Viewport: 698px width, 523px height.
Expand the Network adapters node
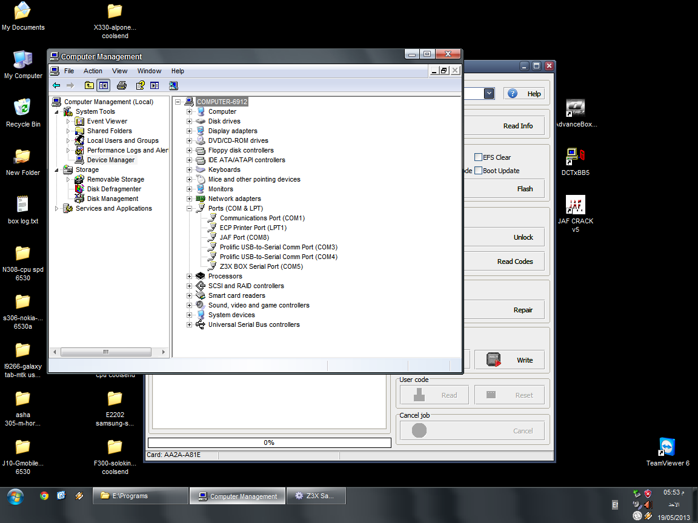click(x=189, y=199)
